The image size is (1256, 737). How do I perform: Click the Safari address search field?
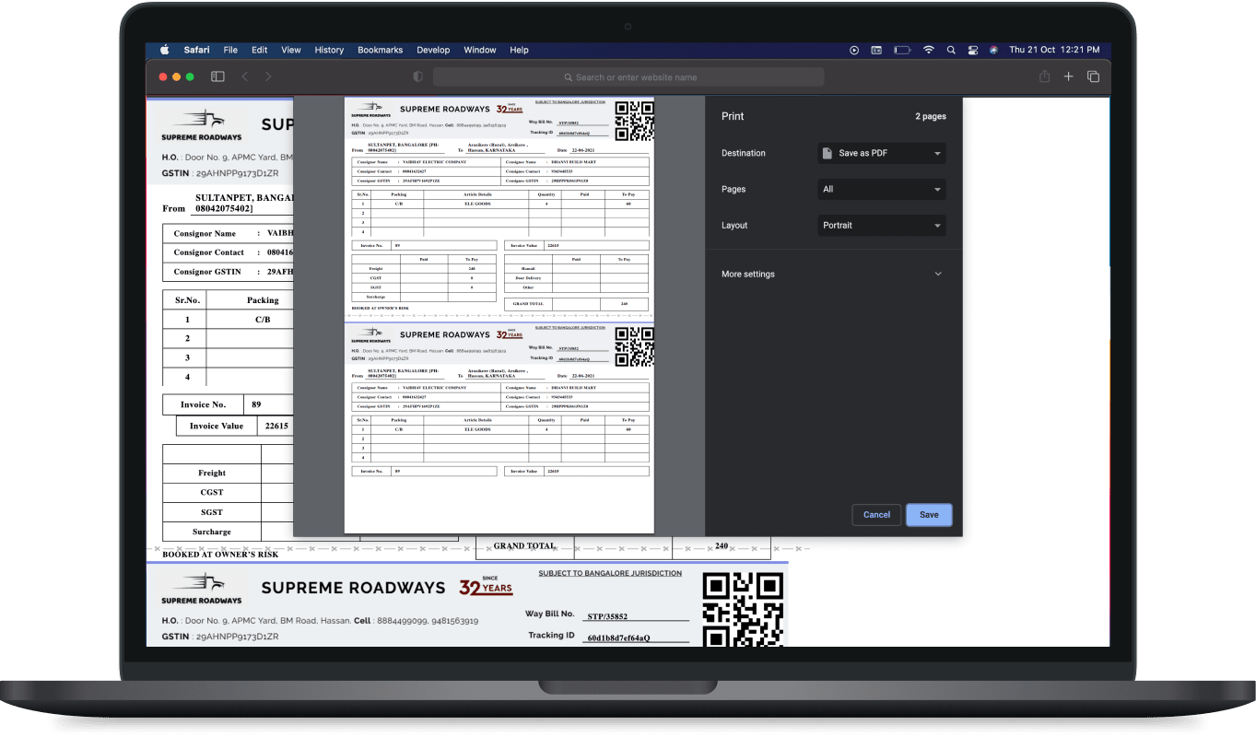[x=628, y=77]
